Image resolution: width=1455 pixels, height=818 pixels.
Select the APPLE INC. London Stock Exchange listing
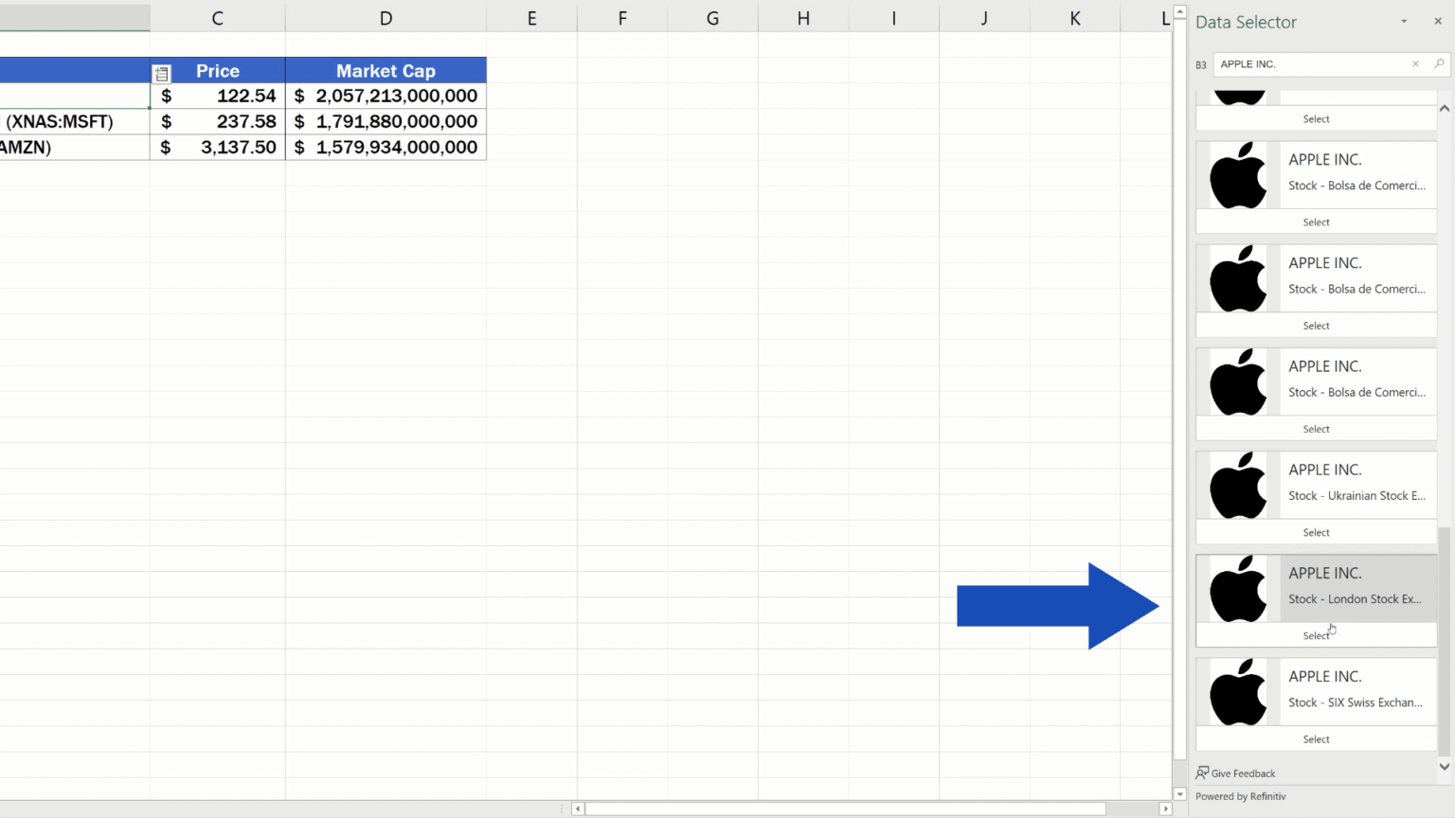tap(1316, 635)
